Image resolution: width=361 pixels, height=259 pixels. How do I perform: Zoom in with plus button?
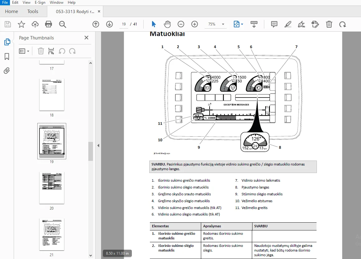click(x=195, y=24)
